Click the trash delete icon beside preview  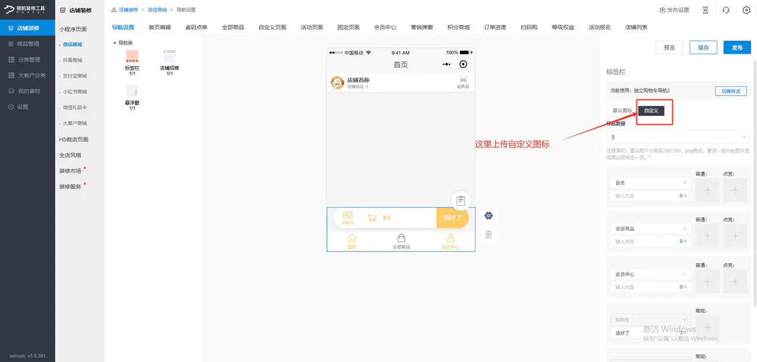click(489, 234)
